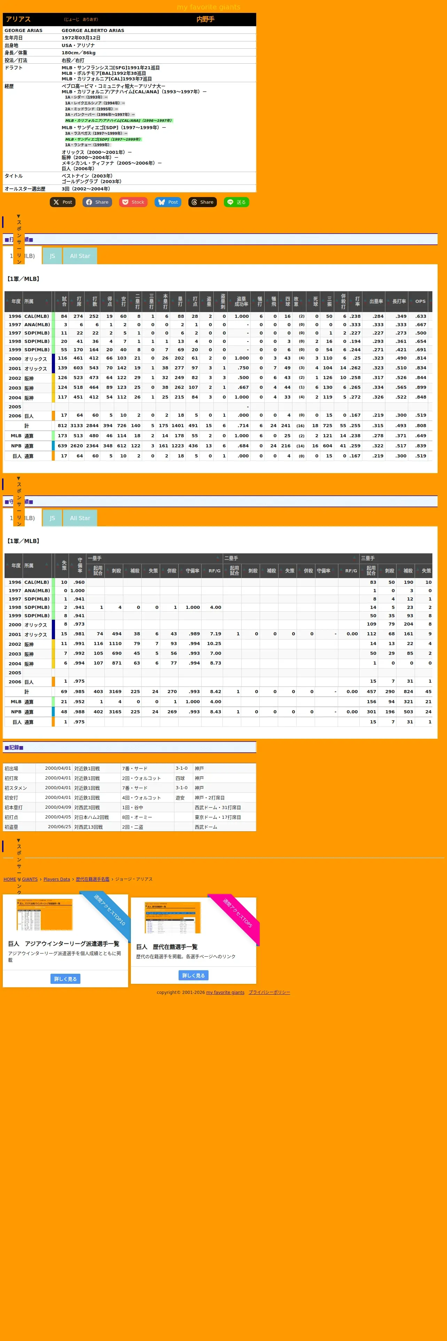447x1341 pixels.
Task: Select the 初出場 record row
Action: tap(130, 768)
